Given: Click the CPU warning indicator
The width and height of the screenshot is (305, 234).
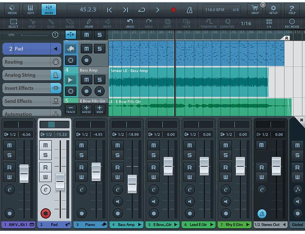Looking at the screenshot, I should click(x=55, y=35).
